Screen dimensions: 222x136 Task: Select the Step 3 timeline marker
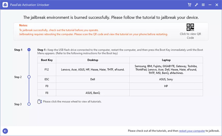(x=29, y=104)
